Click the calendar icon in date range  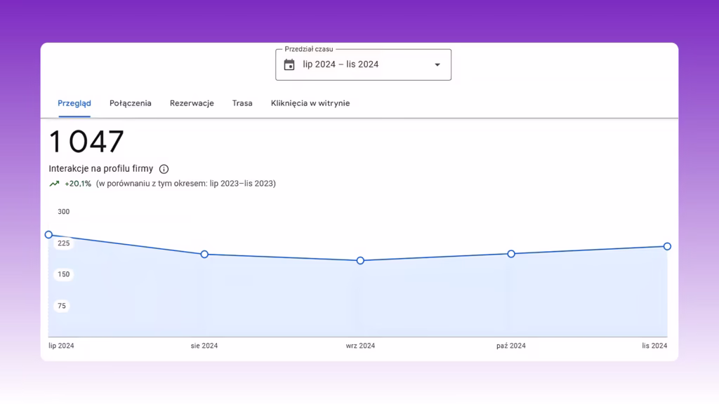(289, 65)
